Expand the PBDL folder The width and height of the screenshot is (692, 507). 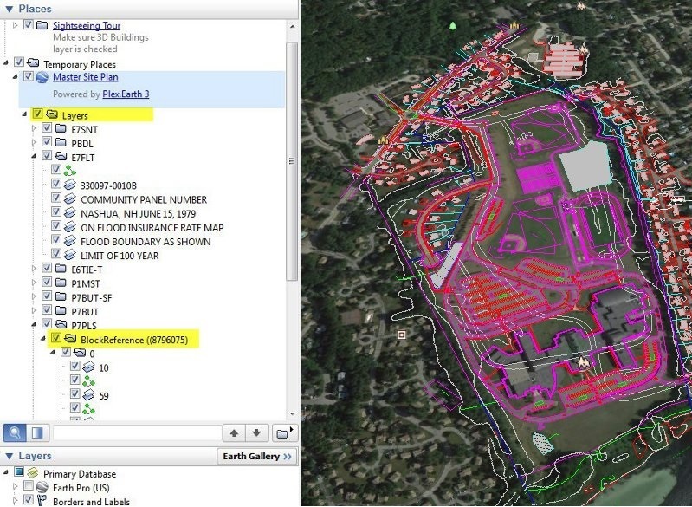[x=35, y=142]
